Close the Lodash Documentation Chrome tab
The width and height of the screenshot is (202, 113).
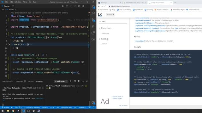coord(171,3)
